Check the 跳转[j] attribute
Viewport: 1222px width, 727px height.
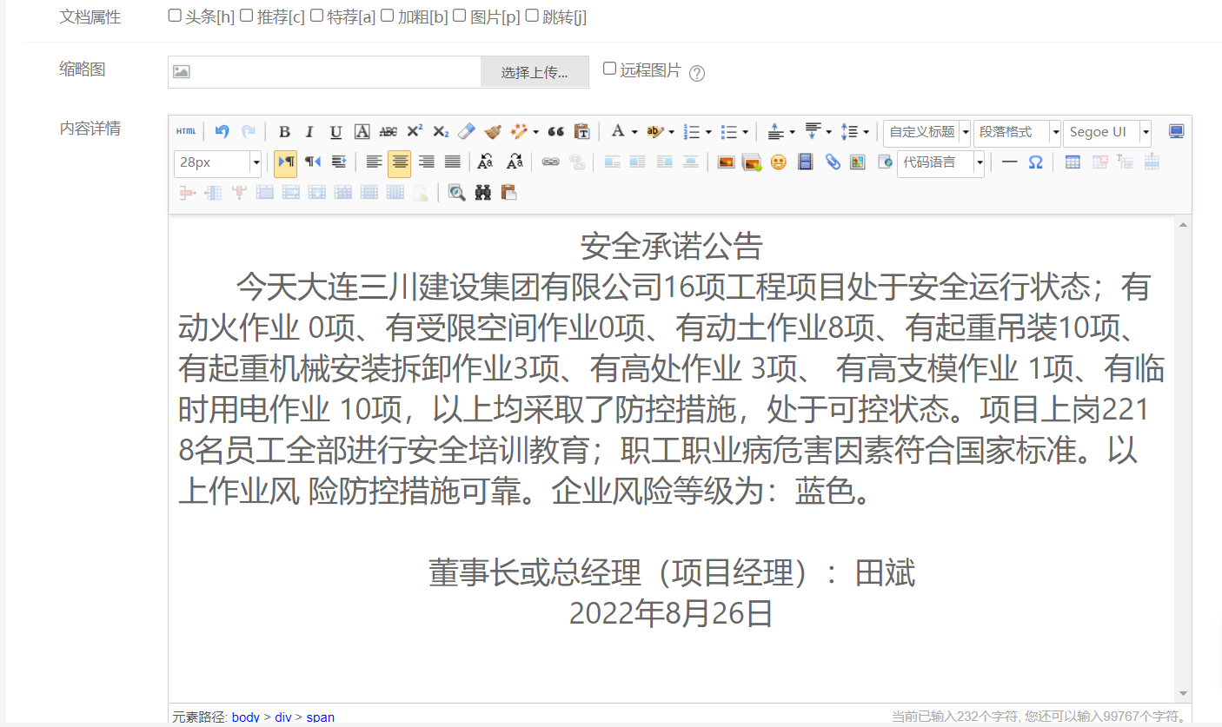(x=532, y=16)
